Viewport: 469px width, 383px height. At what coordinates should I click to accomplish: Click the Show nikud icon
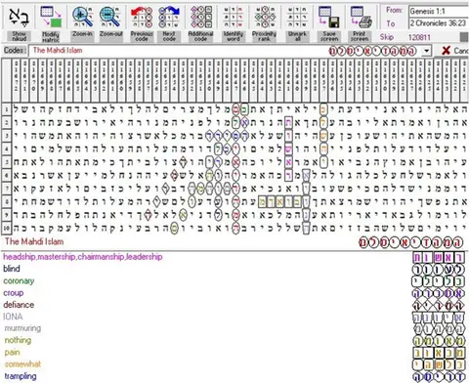[19, 17]
